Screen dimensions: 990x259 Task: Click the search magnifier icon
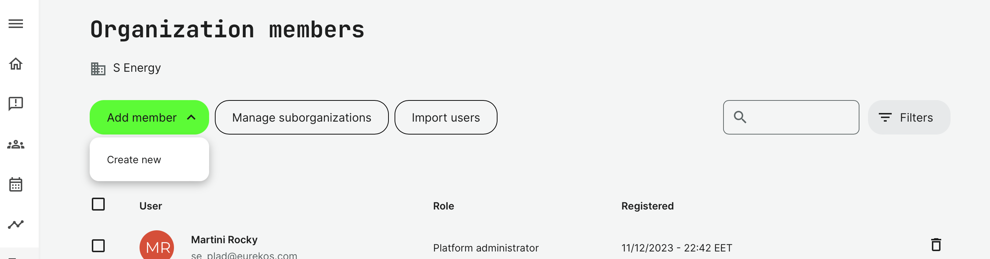pos(740,117)
